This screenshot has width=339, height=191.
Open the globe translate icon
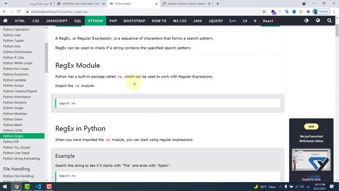click(x=318, y=21)
